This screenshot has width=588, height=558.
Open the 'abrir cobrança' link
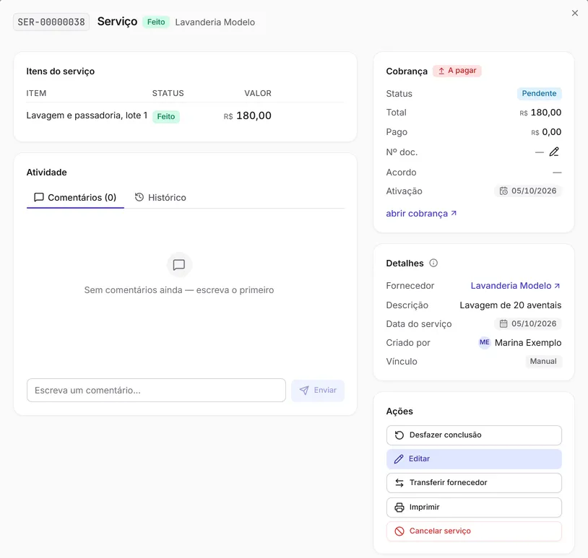[x=421, y=214]
